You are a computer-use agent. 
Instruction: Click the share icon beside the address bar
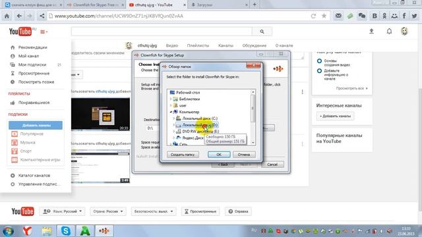click(42, 16)
